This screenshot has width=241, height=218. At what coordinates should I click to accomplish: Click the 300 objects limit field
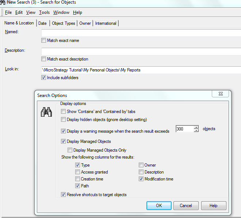tap(185, 129)
